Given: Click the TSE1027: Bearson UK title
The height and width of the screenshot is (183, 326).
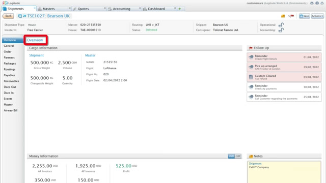Looking at the screenshot, I should 48,16.
